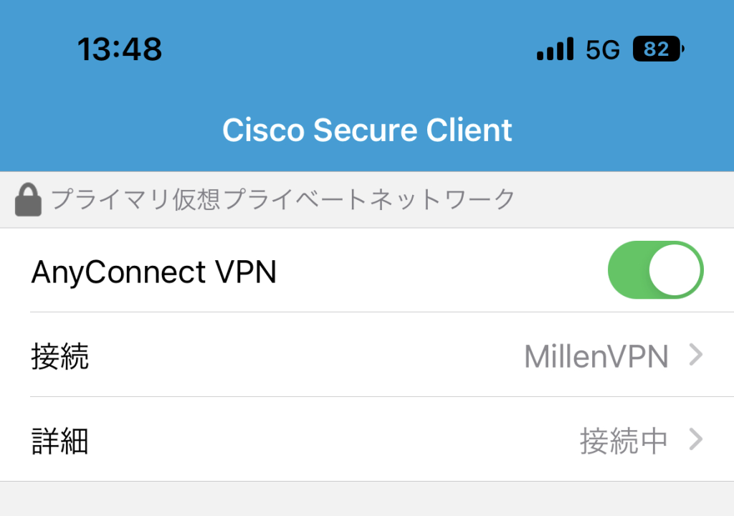Tap the AnyConnect VPN label text
734x516 pixels.
click(154, 272)
